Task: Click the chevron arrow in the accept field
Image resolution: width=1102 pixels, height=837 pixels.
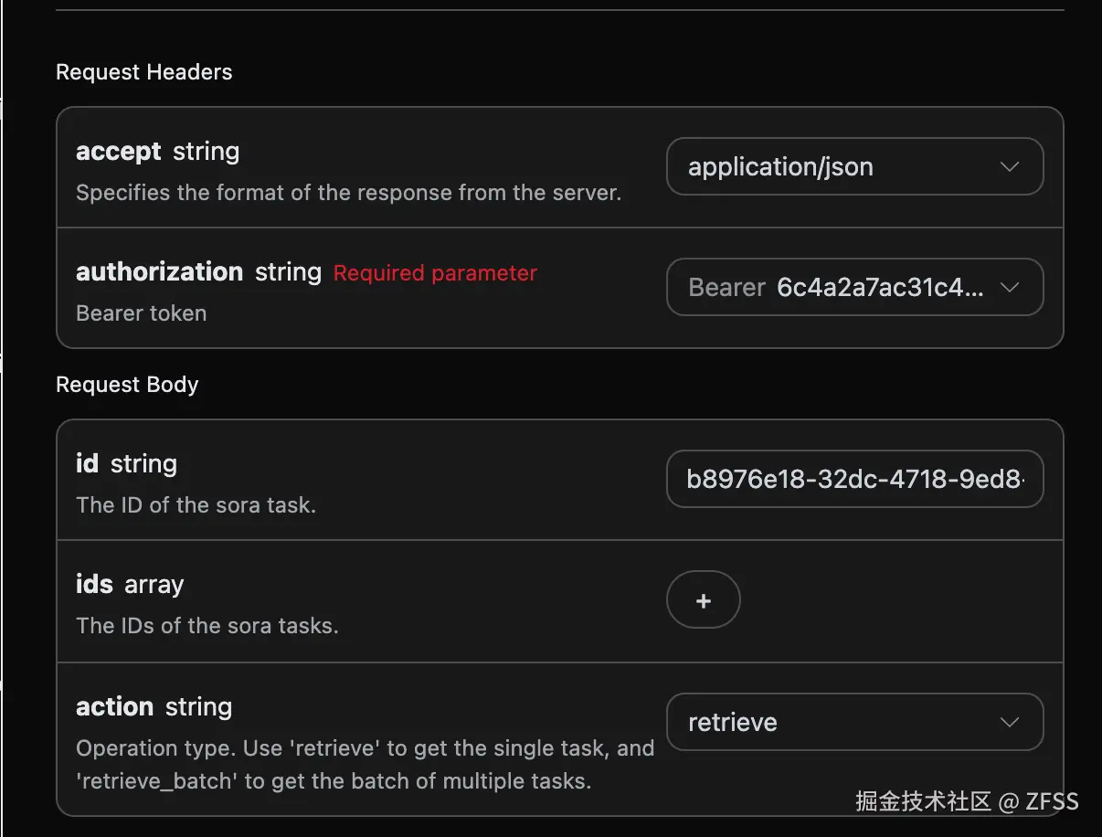Action: point(1009,166)
